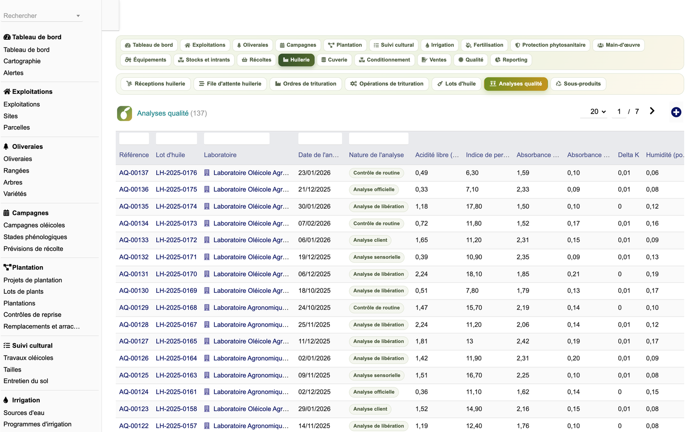Open the laboratory link in AQ-00133 row

click(x=251, y=240)
